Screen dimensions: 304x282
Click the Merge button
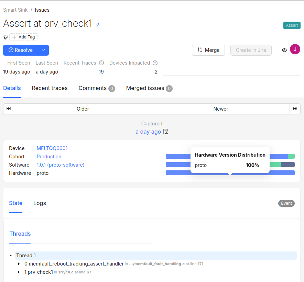tap(208, 50)
